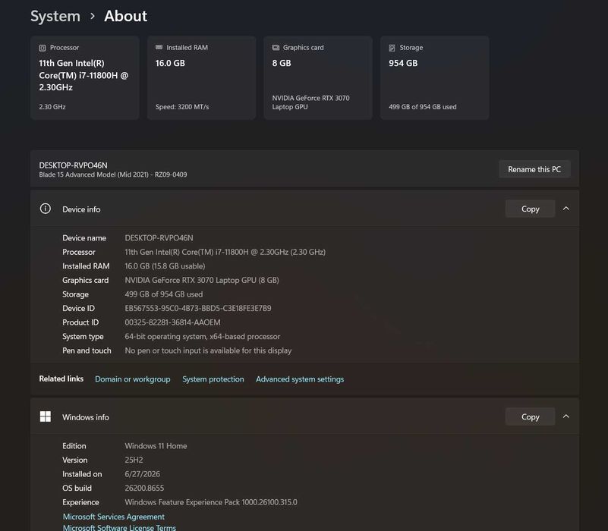Viewport: 608px width, 531px height.
Task: Copy the Windows info details
Action: [x=530, y=416]
